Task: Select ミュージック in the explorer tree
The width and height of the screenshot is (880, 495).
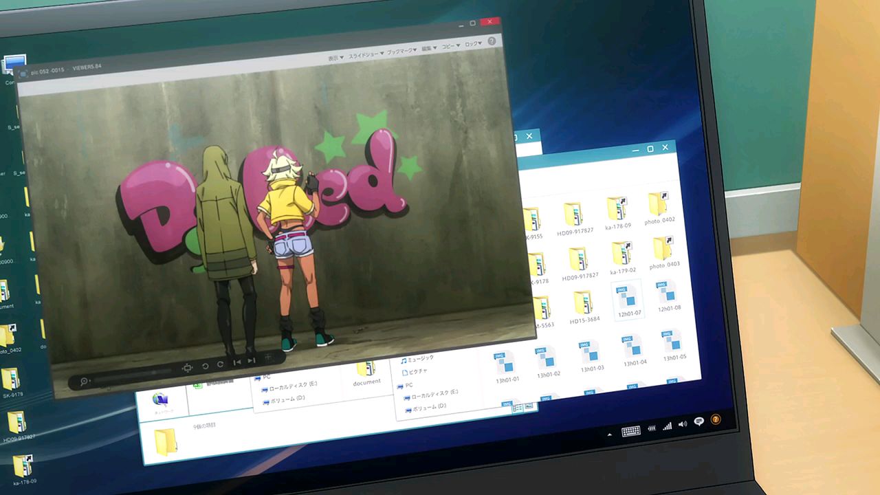Action: [417, 359]
